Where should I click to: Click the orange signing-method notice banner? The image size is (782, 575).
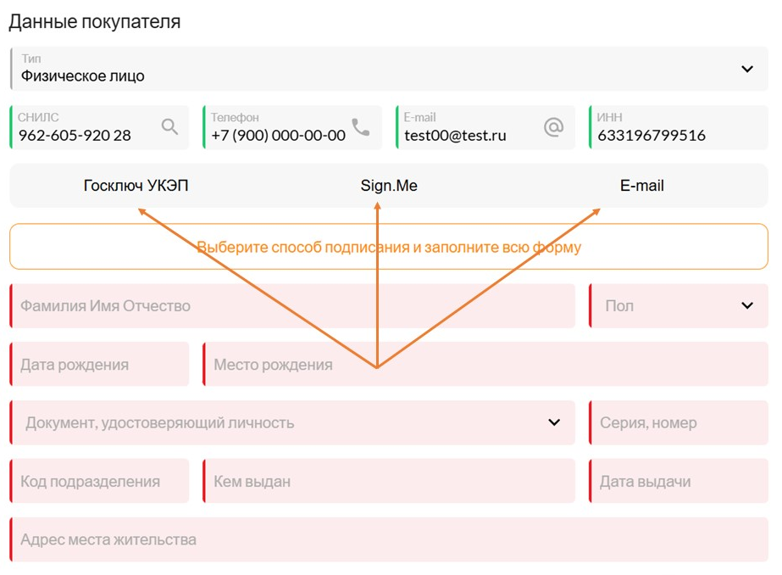pos(389,247)
